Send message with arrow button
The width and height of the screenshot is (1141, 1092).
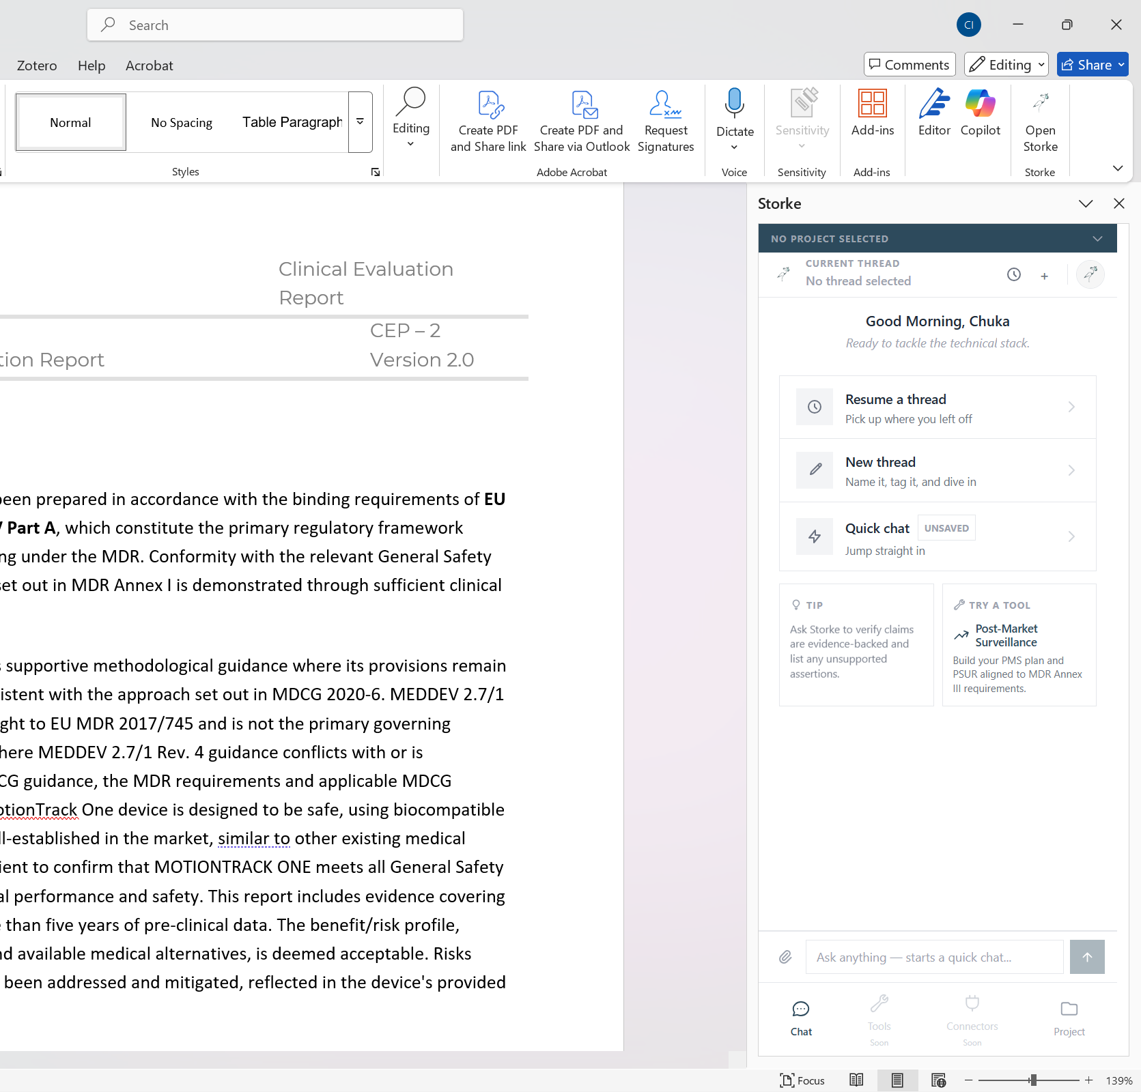[x=1087, y=957]
